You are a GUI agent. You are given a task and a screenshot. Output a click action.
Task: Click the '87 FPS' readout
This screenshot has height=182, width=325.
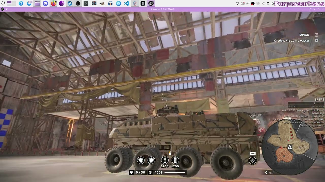coord(319,100)
